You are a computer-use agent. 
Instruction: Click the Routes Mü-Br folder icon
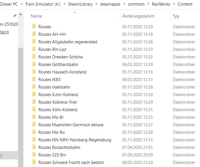coord(34,117)
